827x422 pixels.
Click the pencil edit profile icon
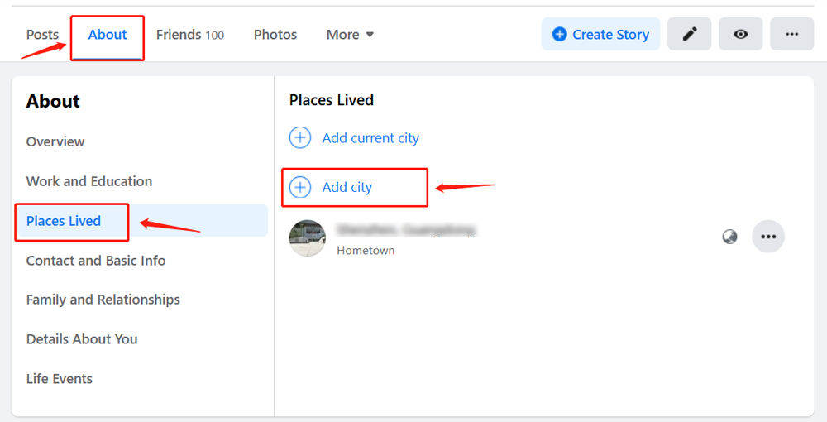(x=689, y=34)
